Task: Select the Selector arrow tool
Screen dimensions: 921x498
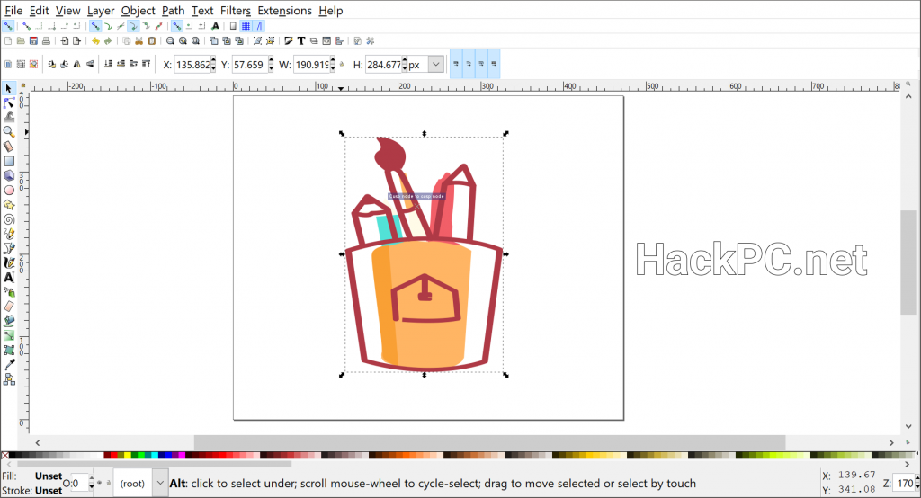Action: (9, 88)
